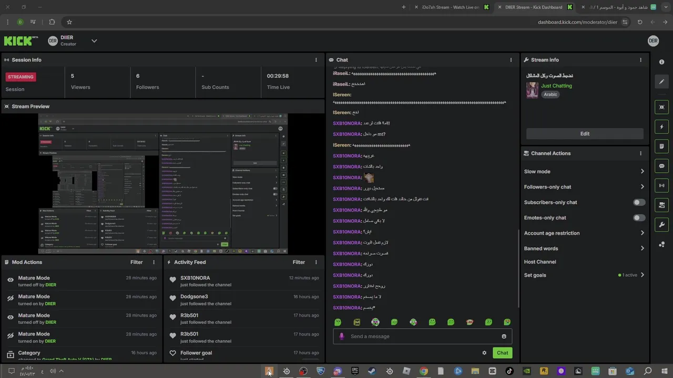
Task: Toggle Emotes-only chat switch
Action: pyautogui.click(x=639, y=217)
